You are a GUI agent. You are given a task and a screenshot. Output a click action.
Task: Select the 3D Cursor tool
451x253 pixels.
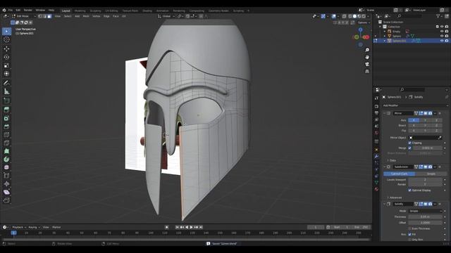coord(6,39)
